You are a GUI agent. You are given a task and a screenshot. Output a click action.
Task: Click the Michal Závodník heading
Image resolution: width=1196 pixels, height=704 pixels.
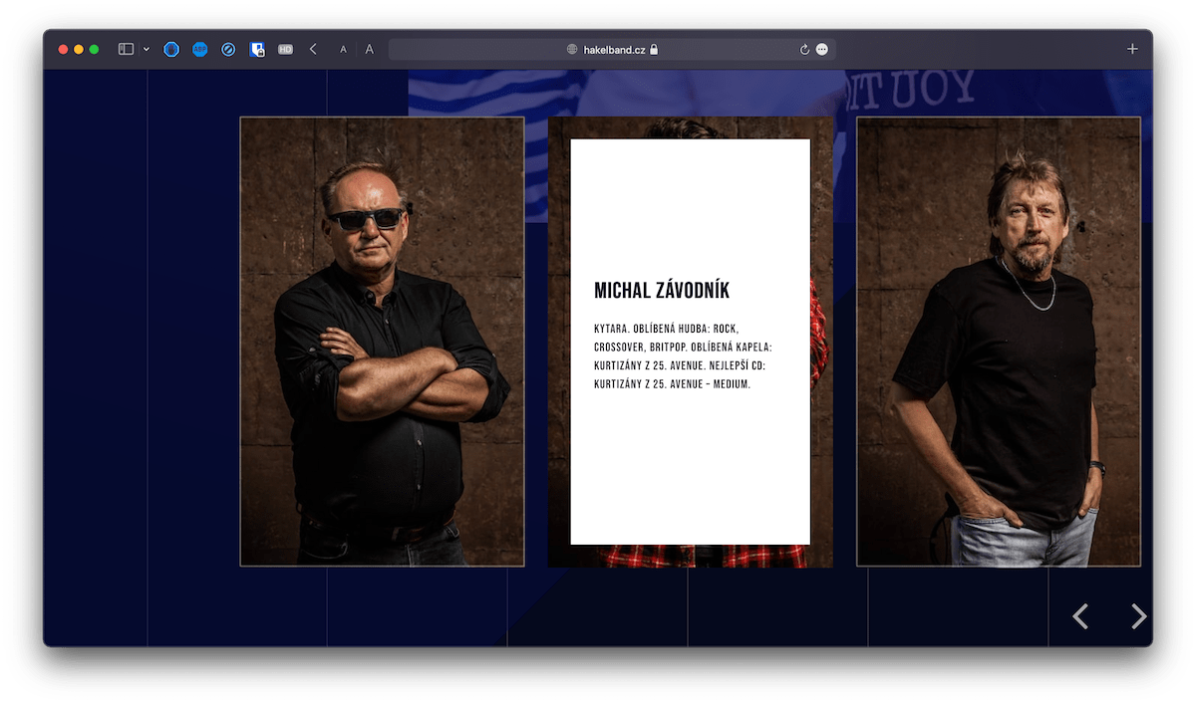tap(662, 290)
